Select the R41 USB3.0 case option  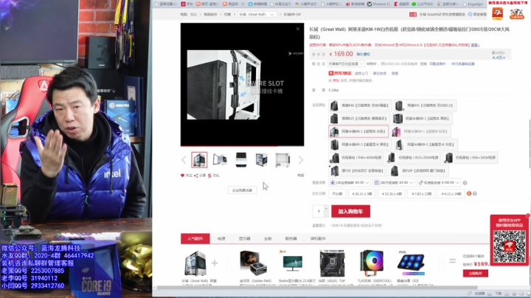pyautogui.click(x=426, y=105)
